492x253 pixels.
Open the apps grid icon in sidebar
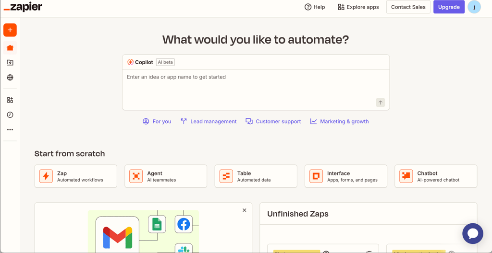pyautogui.click(x=10, y=100)
